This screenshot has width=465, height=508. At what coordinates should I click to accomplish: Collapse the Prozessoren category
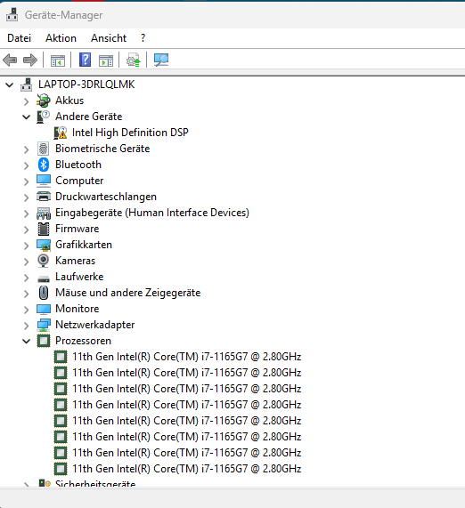pyautogui.click(x=27, y=341)
